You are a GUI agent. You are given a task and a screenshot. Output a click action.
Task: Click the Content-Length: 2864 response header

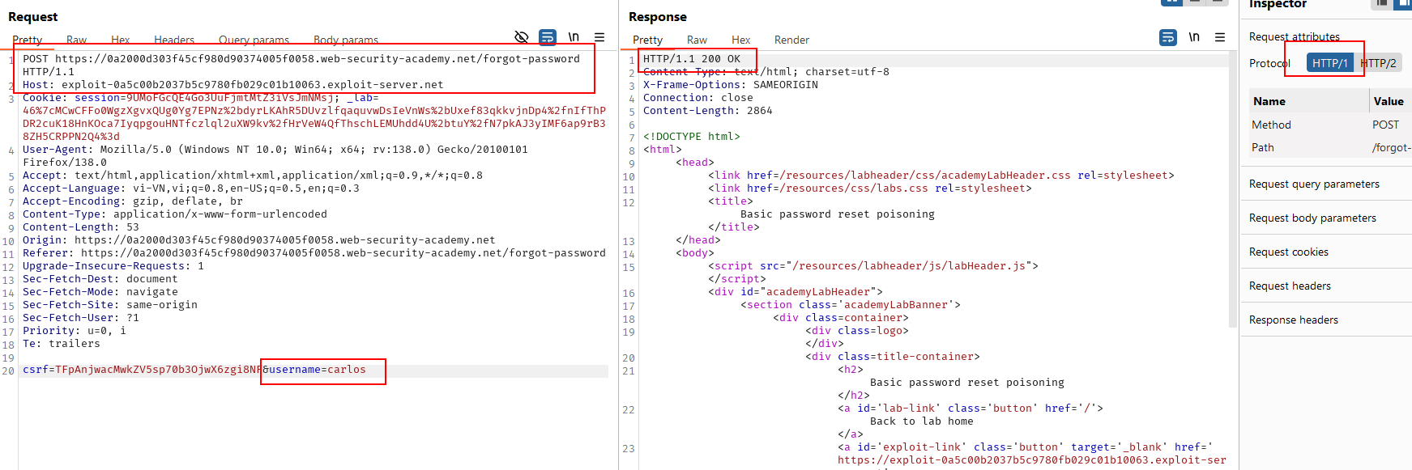(x=708, y=110)
